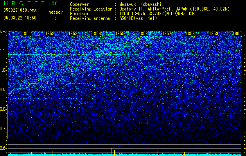Click the 1.1 kHz frequency label
The image size is (246, 156).
click(4, 51)
